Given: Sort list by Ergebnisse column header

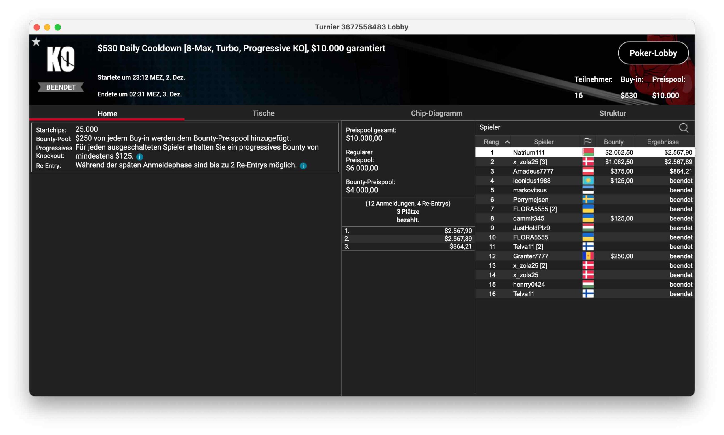Looking at the screenshot, I should tap(662, 142).
